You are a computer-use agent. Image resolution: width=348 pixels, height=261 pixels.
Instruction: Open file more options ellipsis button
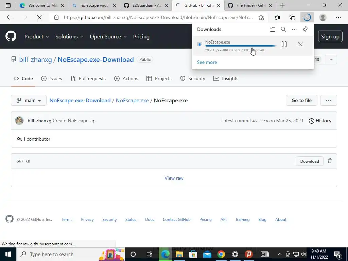(x=329, y=100)
